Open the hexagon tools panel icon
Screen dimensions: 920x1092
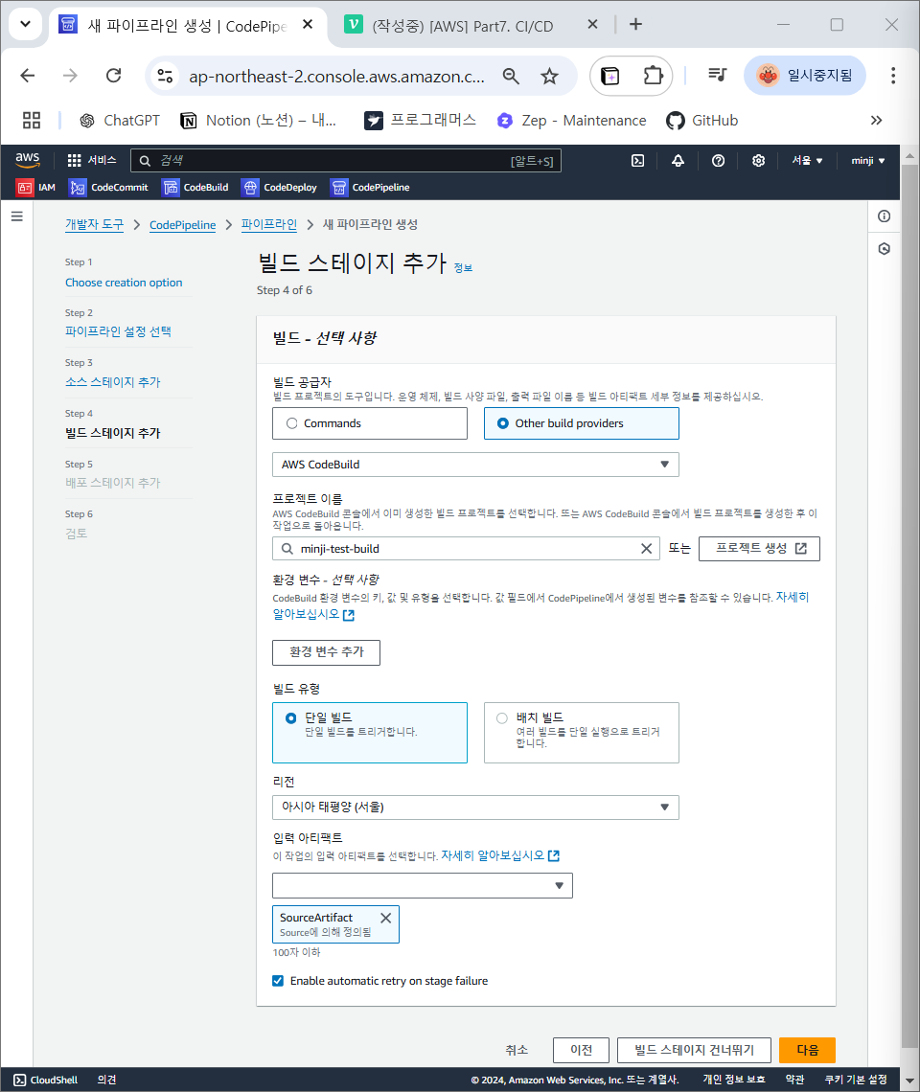pyautogui.click(x=884, y=249)
